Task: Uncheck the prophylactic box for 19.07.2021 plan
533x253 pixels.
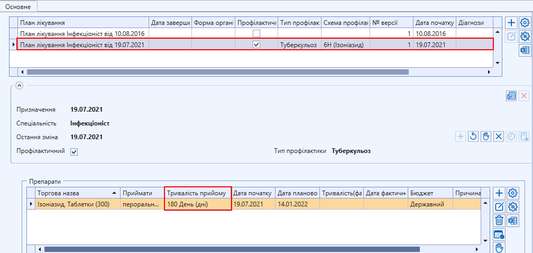Action: coord(256,45)
